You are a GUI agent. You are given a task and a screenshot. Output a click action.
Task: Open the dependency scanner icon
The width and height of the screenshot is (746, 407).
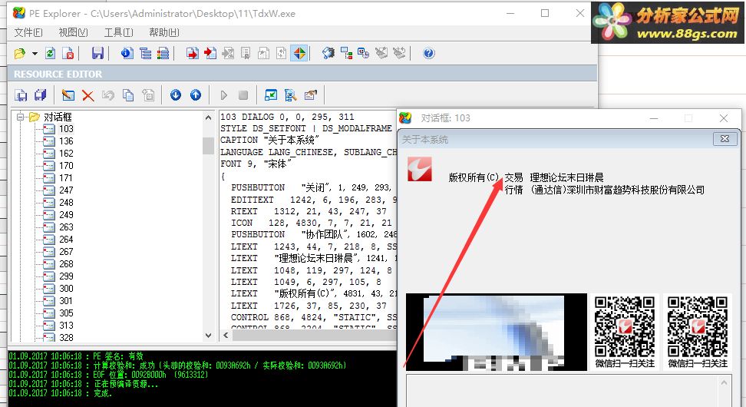[346, 53]
